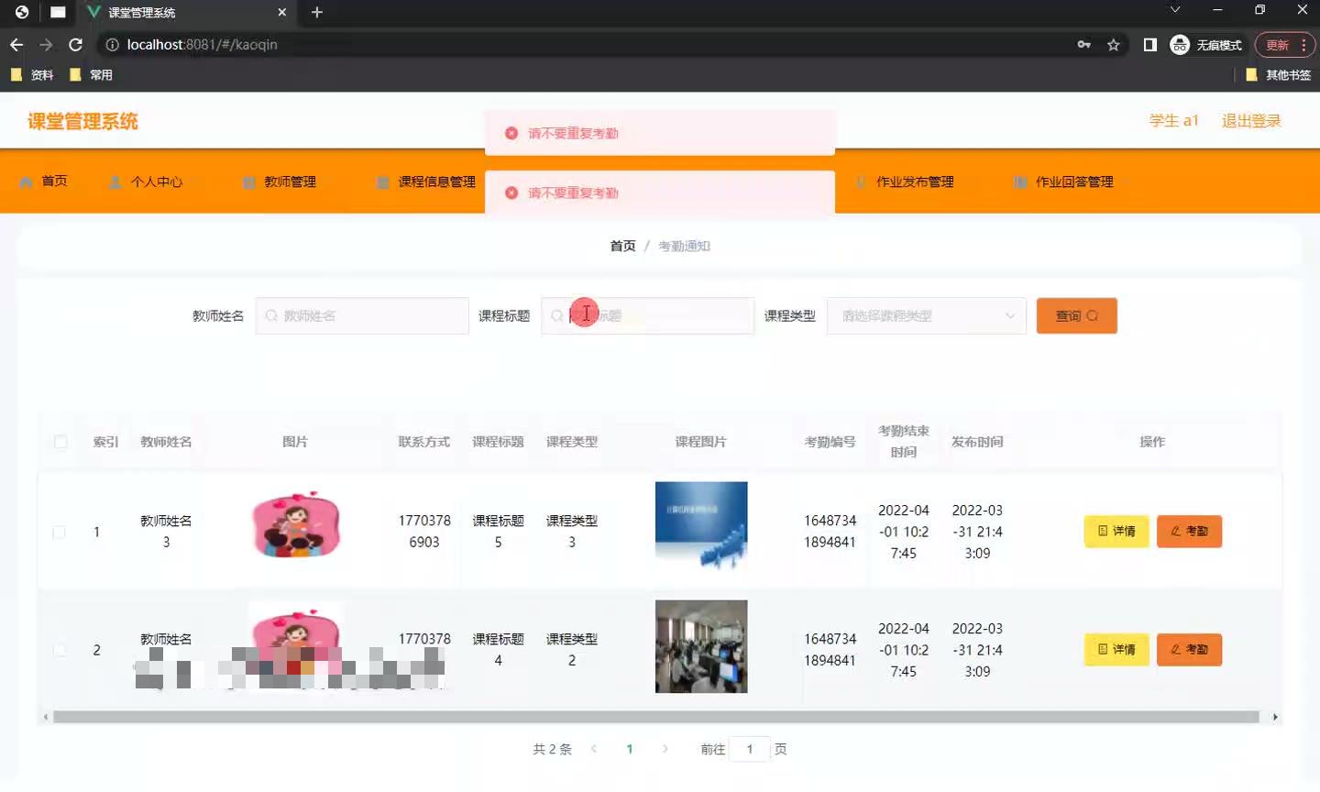Click the pen icon inside row 1 考勤 button
The width and height of the screenshot is (1320, 792).
pos(1176,532)
